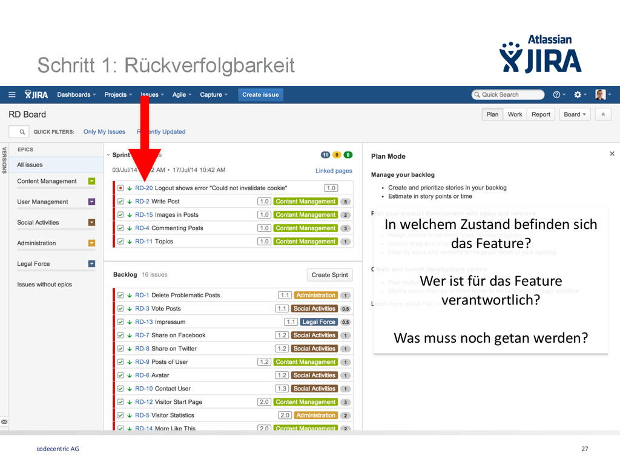Select All issues in Epics panel
Viewport: 620px width, 465px height.
click(56, 165)
